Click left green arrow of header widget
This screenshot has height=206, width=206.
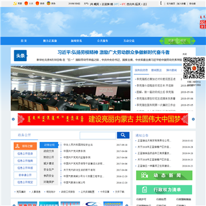[161, 41]
